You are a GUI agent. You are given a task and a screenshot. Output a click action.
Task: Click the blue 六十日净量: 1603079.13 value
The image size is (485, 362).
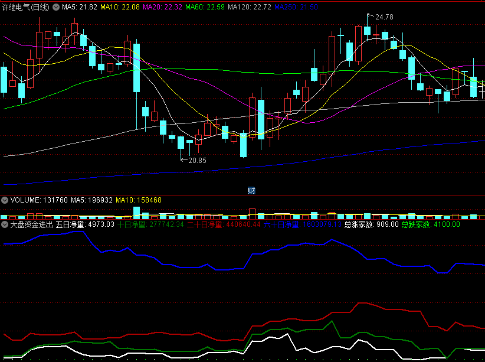(303, 224)
